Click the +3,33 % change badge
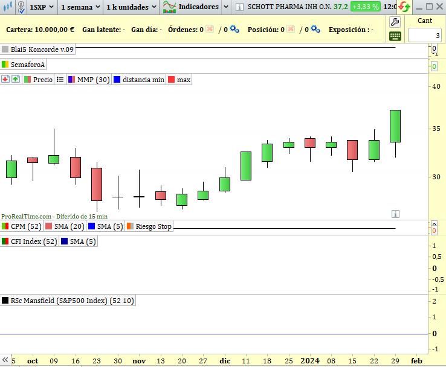Image resolution: width=446 pixels, height=367 pixels. 365,7
